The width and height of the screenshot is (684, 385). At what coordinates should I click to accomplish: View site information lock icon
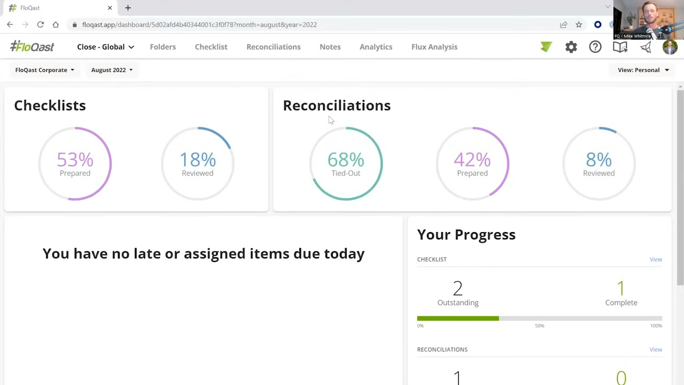pos(74,25)
